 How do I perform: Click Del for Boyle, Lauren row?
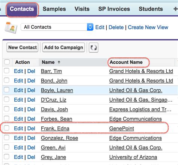point(31,90)
